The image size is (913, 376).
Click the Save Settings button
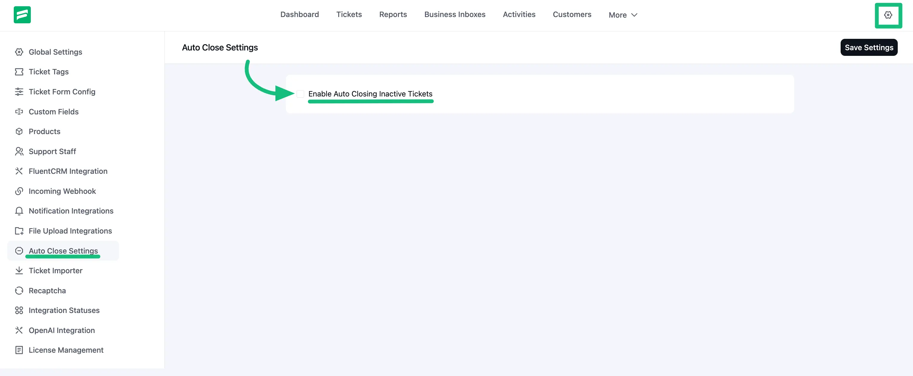(869, 47)
